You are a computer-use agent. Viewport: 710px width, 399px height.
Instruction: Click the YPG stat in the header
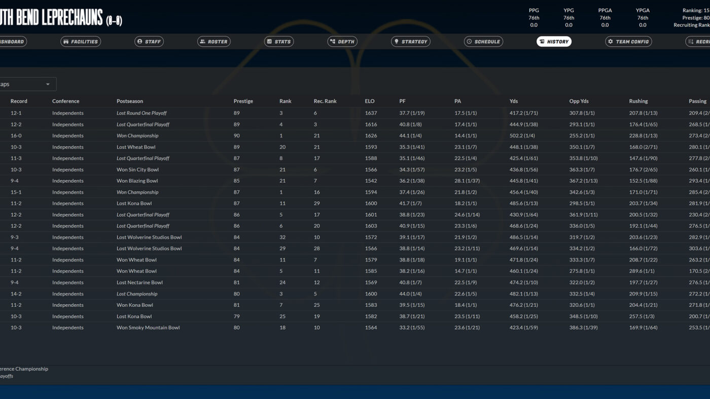tap(569, 18)
